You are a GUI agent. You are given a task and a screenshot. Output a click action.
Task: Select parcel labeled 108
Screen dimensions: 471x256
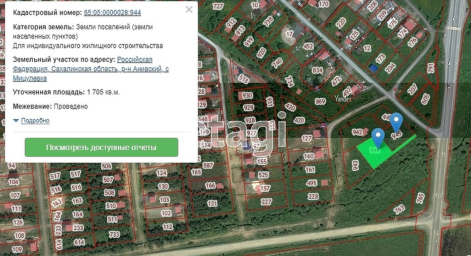click(x=19, y=236)
